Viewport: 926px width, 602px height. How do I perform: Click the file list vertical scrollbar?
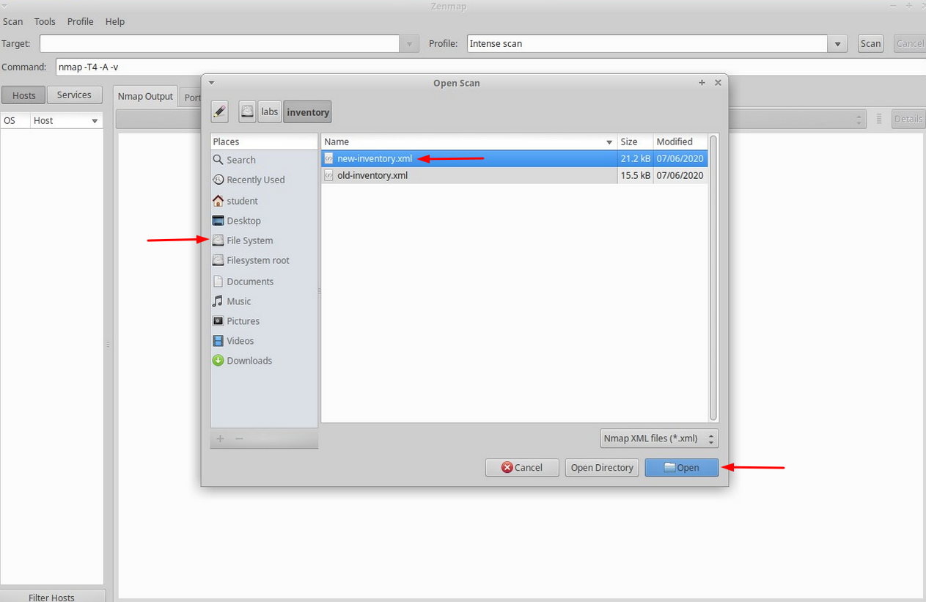click(713, 279)
